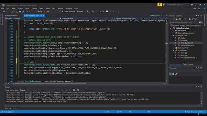
Task: Open the vulkan_core.h preview tab
Action: coord(155,16)
